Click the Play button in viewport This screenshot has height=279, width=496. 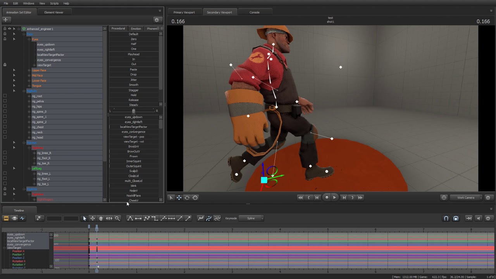click(335, 198)
